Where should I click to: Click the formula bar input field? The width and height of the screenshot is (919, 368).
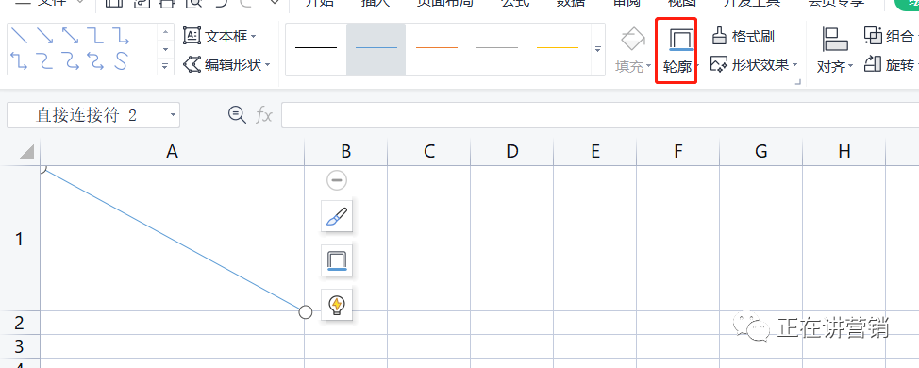(x=600, y=115)
